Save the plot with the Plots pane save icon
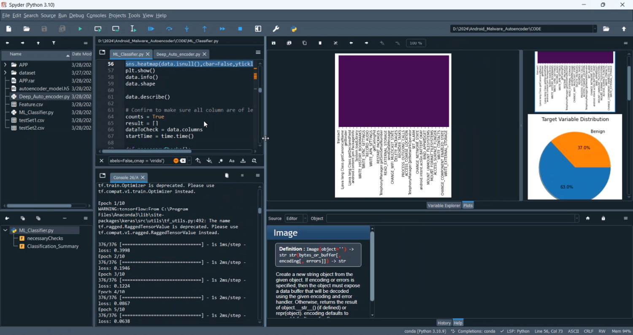The height and width of the screenshot is (335, 633). pyautogui.click(x=274, y=43)
